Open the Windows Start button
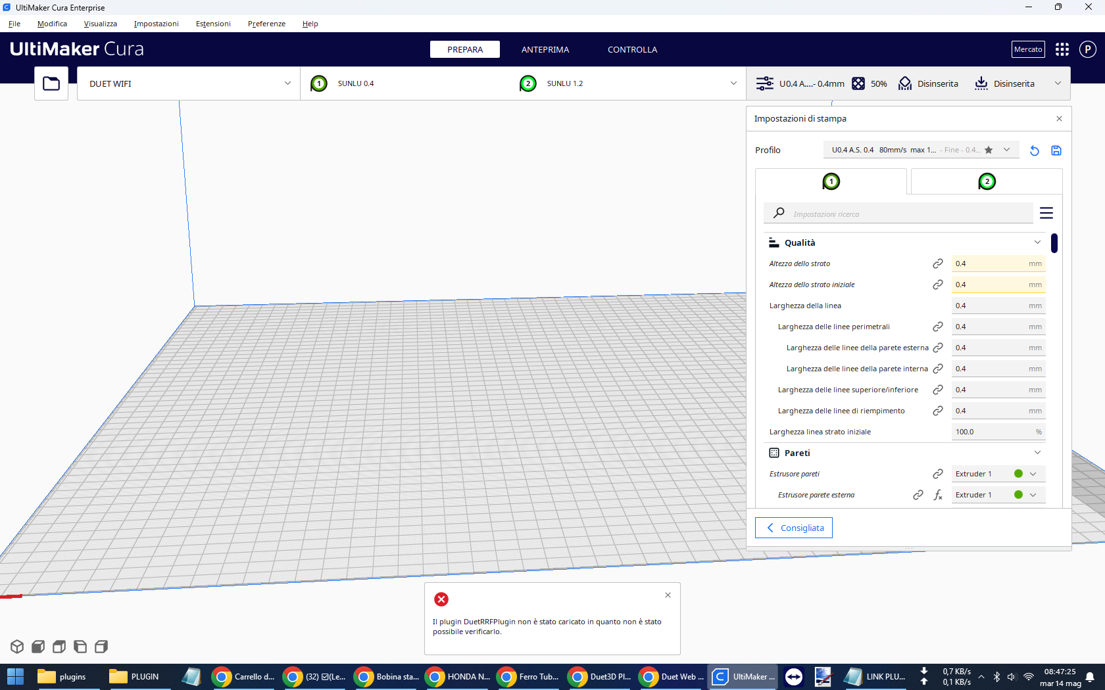The height and width of the screenshot is (690, 1105). point(15,676)
